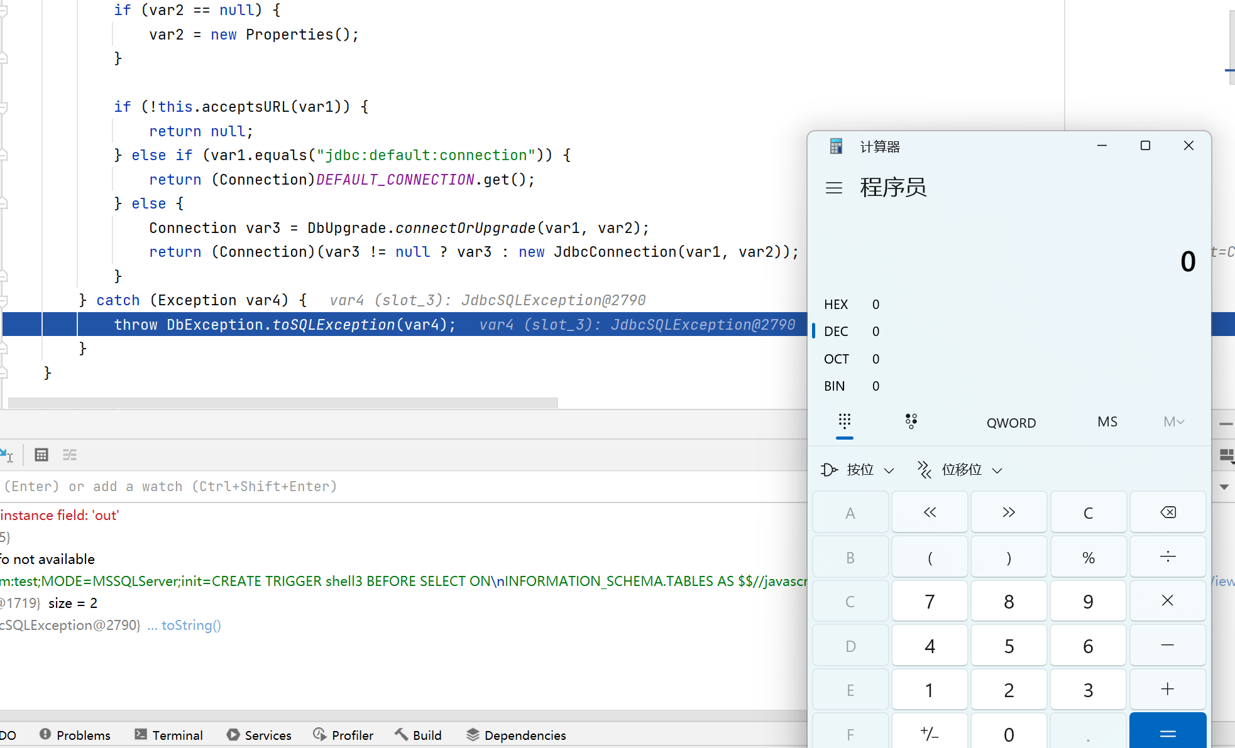Click the C clear key in calculator
This screenshot has height=748, width=1235.
(1088, 512)
